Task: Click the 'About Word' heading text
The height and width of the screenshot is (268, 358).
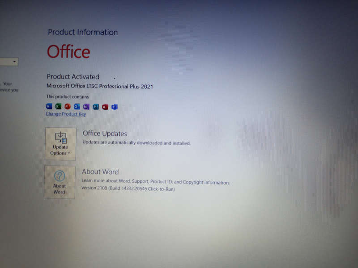Action: pyautogui.click(x=100, y=172)
